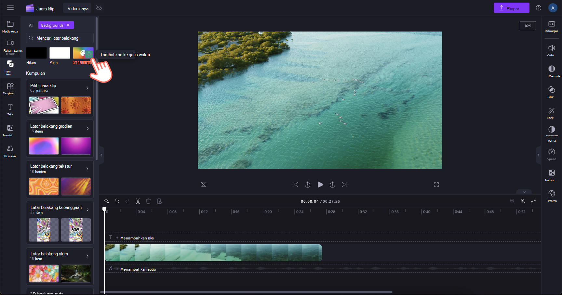The width and height of the screenshot is (562, 295).
Task: Rewind five seconds
Action: tap(308, 185)
